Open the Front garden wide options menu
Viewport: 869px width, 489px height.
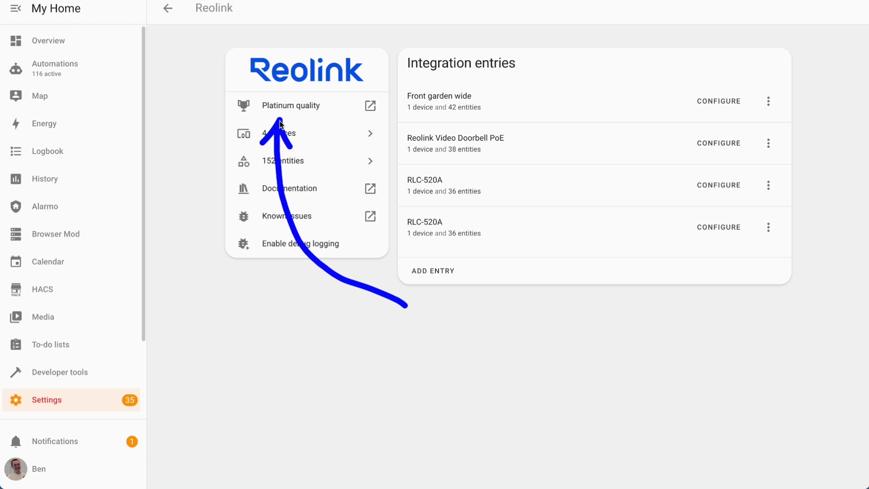pyautogui.click(x=768, y=101)
